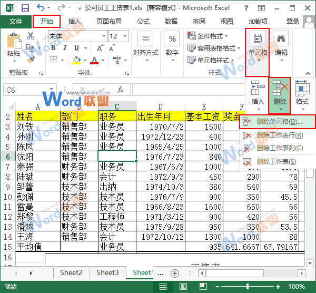The image size is (316, 293).
Task: Open the Formulas (公式) ribbon tab
Action: click(143, 22)
